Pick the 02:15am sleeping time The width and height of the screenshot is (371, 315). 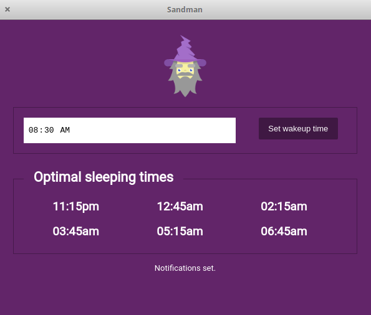click(x=284, y=206)
